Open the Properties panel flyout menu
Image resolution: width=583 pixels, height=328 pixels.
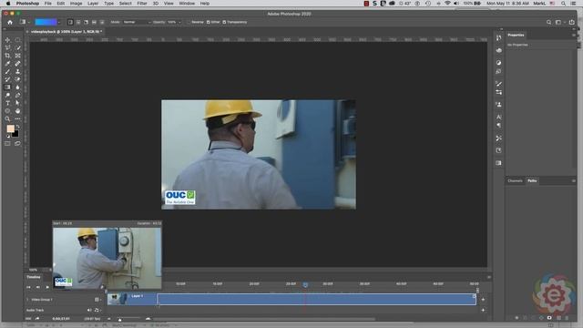[x=574, y=35]
